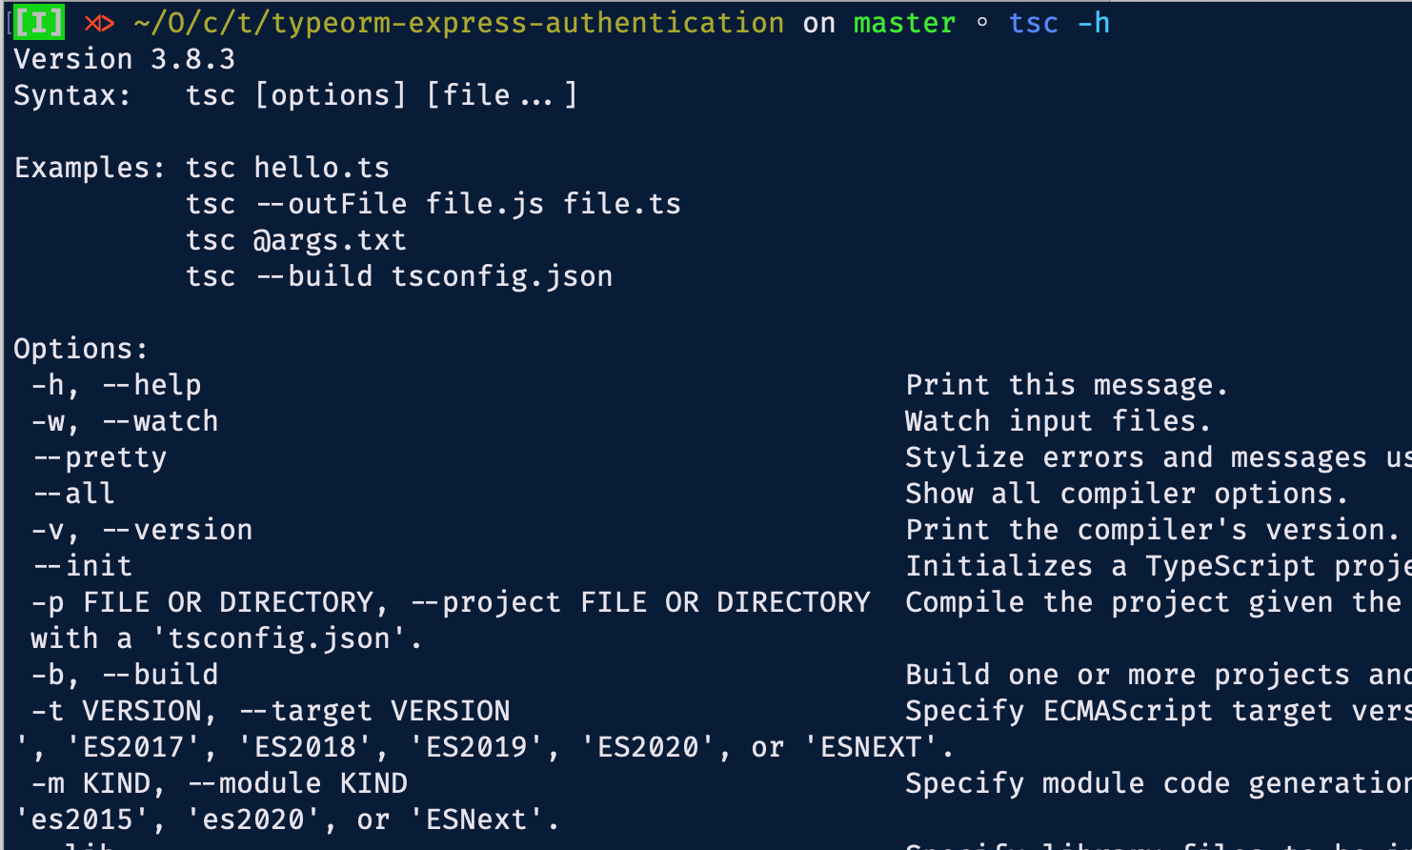Click the tsc @args.txt example
Image resolution: width=1412 pixels, height=850 pixels.
point(296,240)
